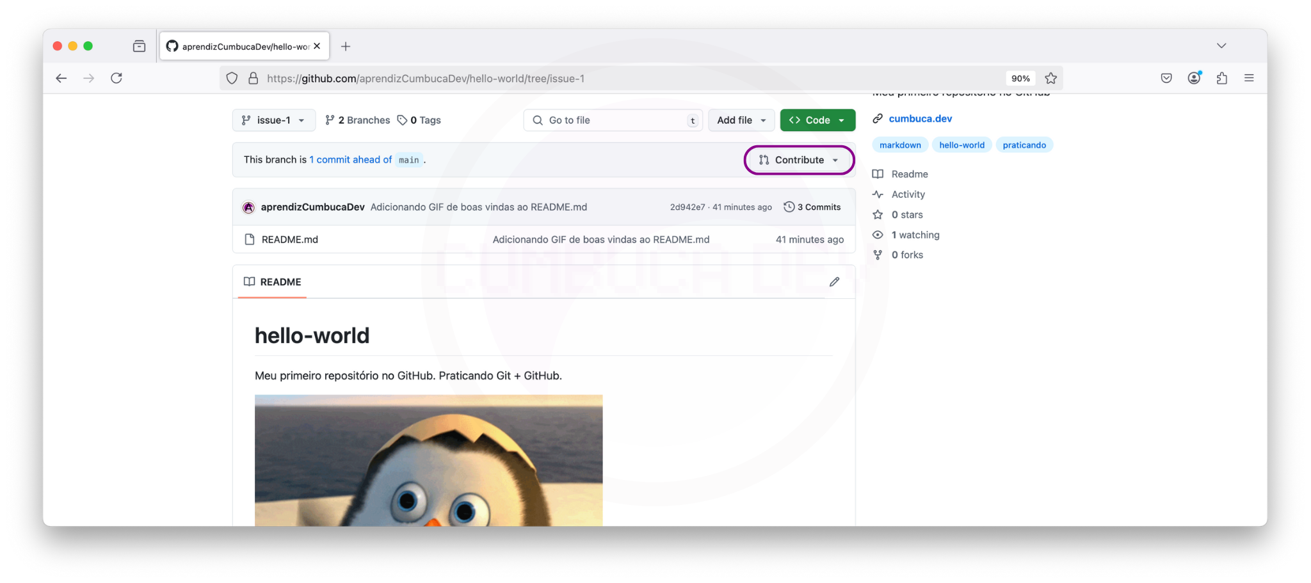View the 3 Commits history

coord(812,207)
